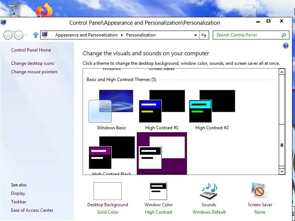Select the highlighted High Contrast White theme

(162, 154)
